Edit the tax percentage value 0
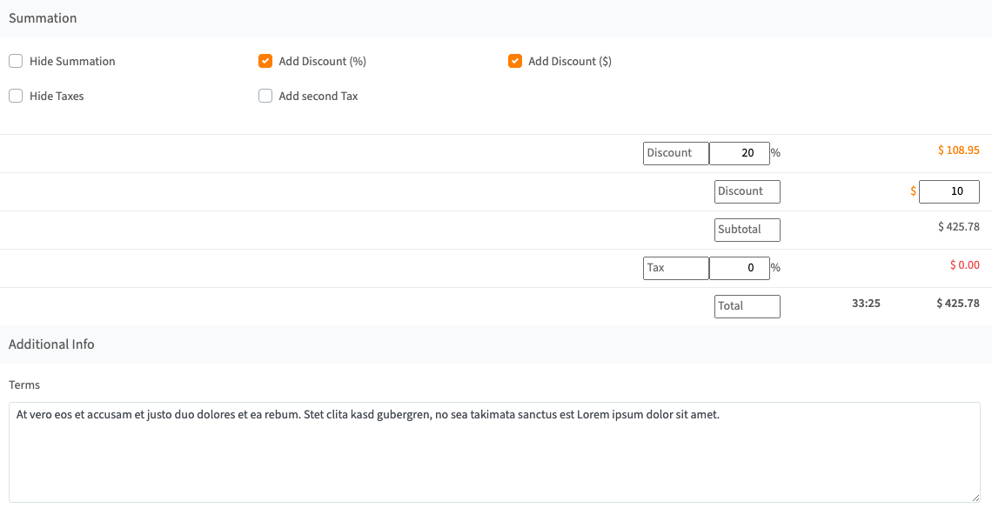 coord(740,268)
